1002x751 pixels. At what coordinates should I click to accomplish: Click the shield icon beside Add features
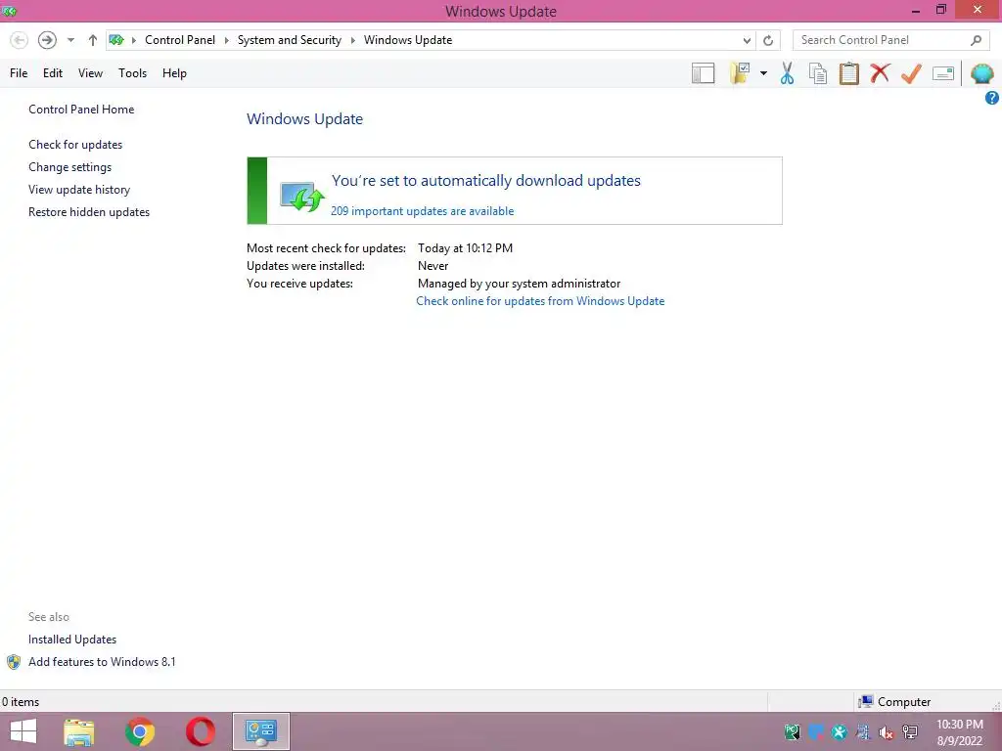(14, 662)
